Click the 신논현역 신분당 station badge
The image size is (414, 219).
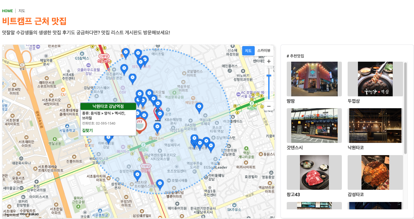104,56
